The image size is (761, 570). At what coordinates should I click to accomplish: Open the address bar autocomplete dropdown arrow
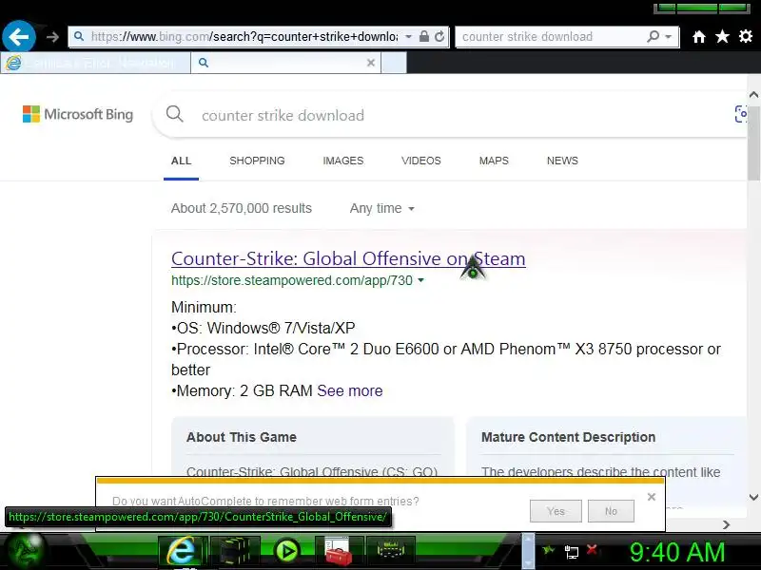(409, 37)
